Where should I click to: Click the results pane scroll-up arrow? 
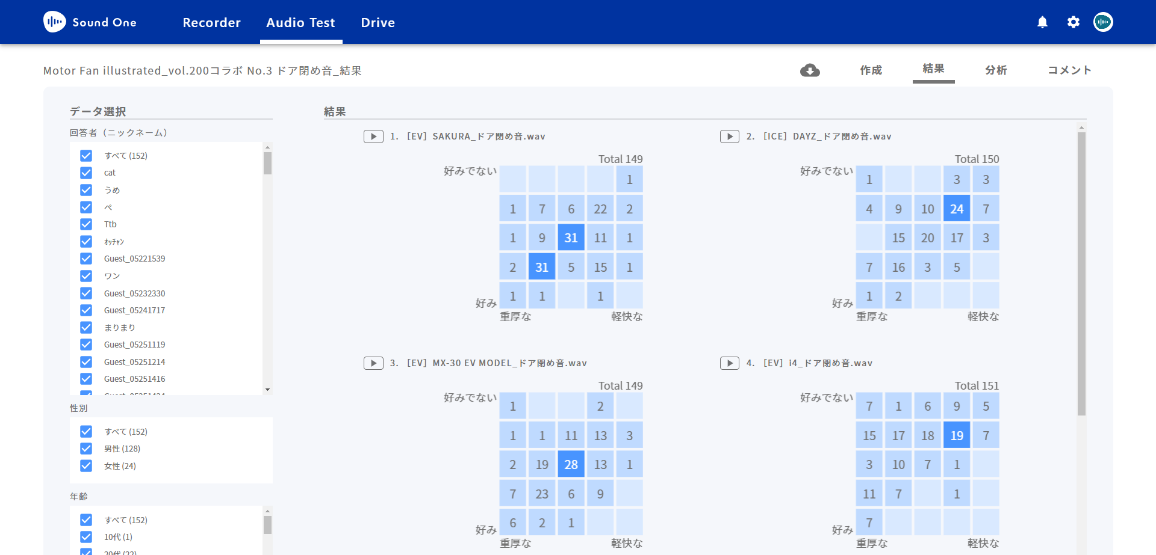click(1081, 127)
